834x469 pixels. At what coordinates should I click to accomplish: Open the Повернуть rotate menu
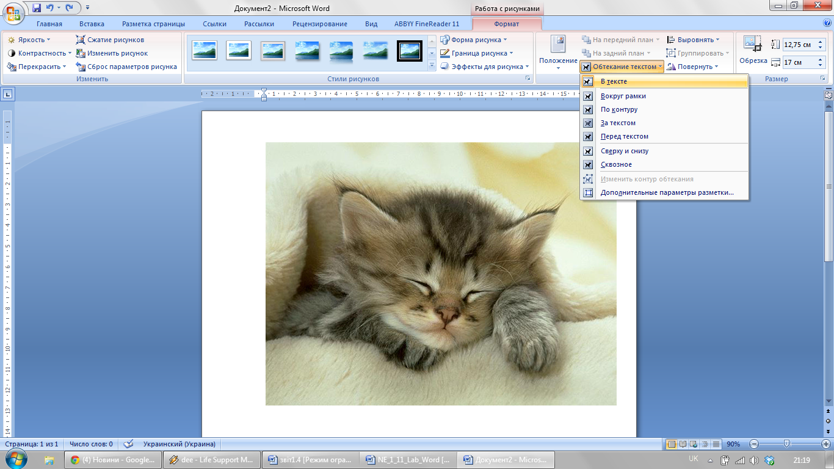(693, 67)
